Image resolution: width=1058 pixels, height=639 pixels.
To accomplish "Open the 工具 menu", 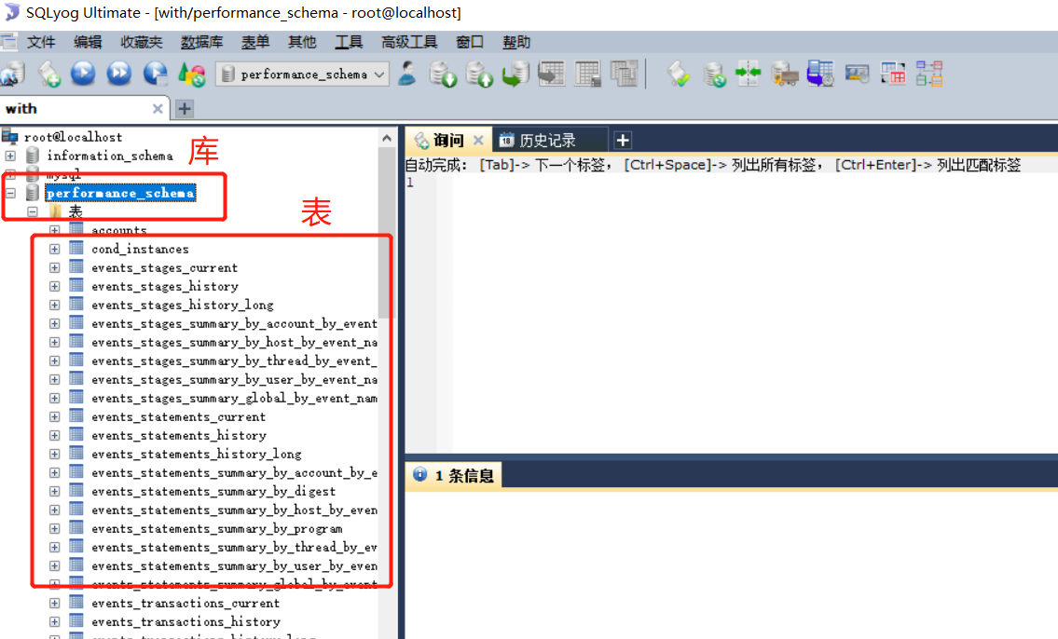I will pos(349,42).
